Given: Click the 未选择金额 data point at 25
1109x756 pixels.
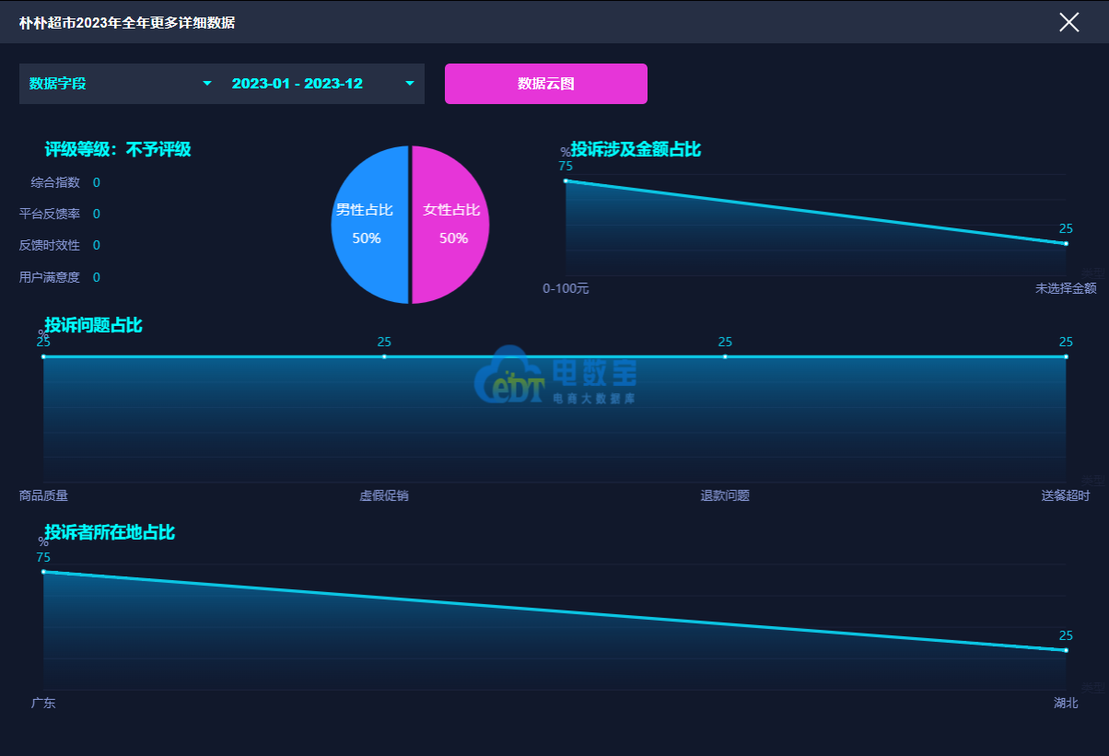Looking at the screenshot, I should click(x=1066, y=244).
